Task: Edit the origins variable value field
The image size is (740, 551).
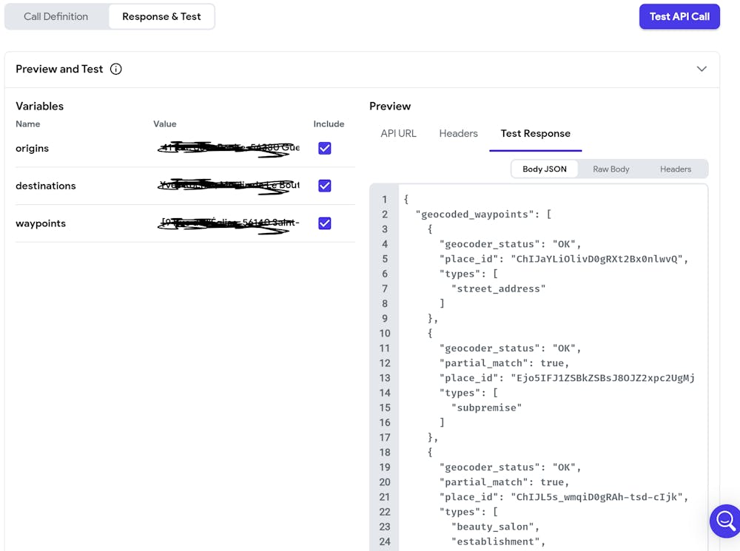Action: click(x=229, y=148)
